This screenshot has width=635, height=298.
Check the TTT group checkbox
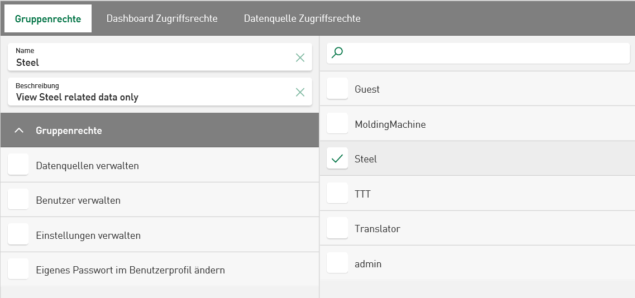pyautogui.click(x=337, y=194)
